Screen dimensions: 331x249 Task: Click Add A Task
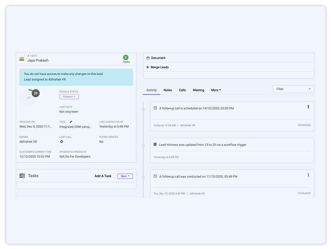pyautogui.click(x=103, y=176)
